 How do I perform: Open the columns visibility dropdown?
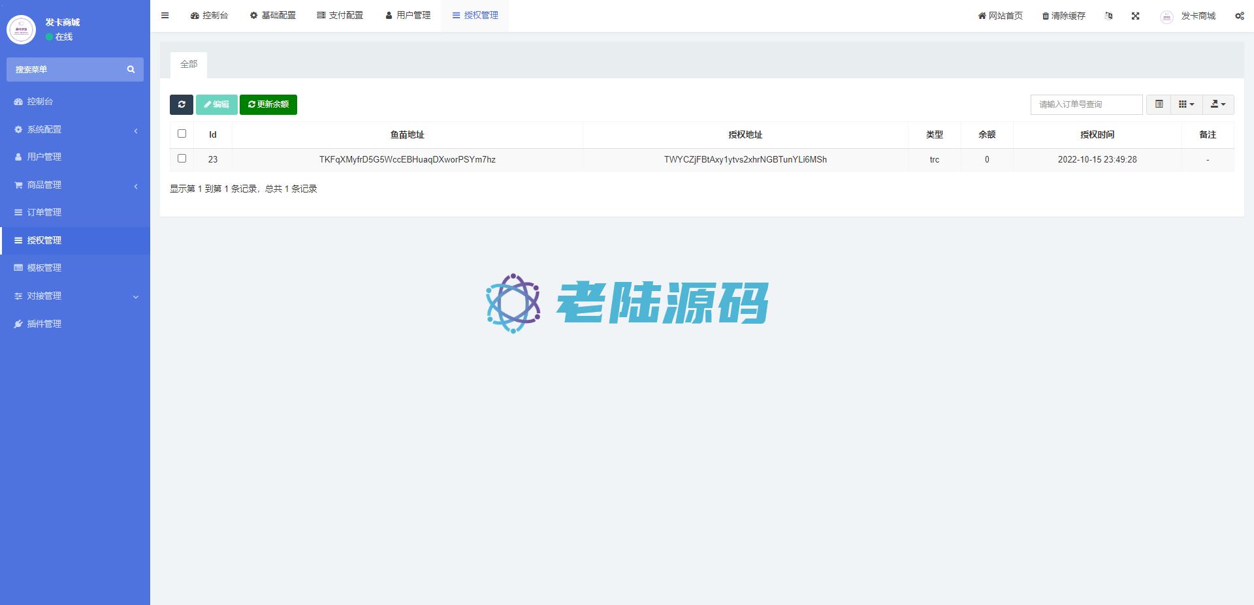click(1186, 104)
